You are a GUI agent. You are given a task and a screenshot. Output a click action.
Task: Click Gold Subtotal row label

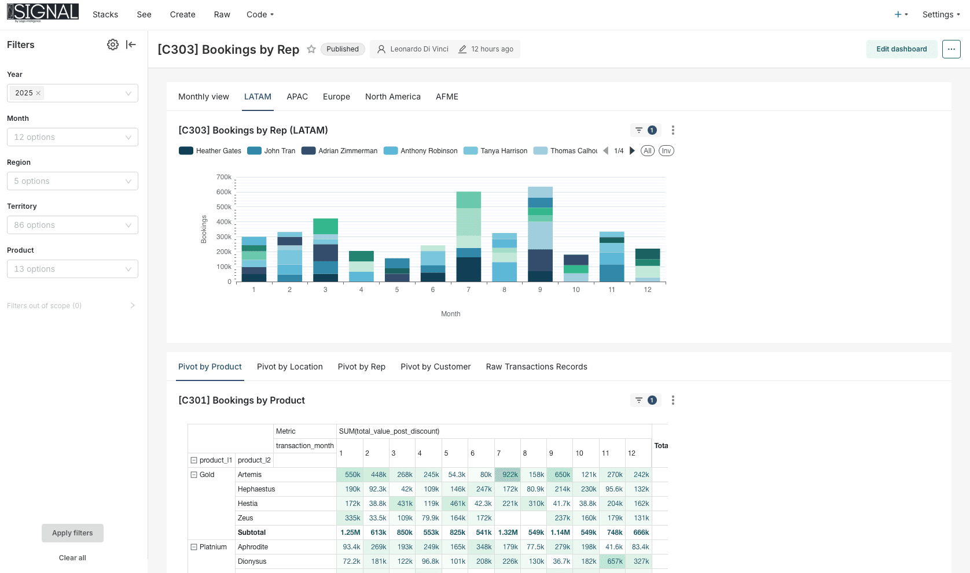point(252,533)
